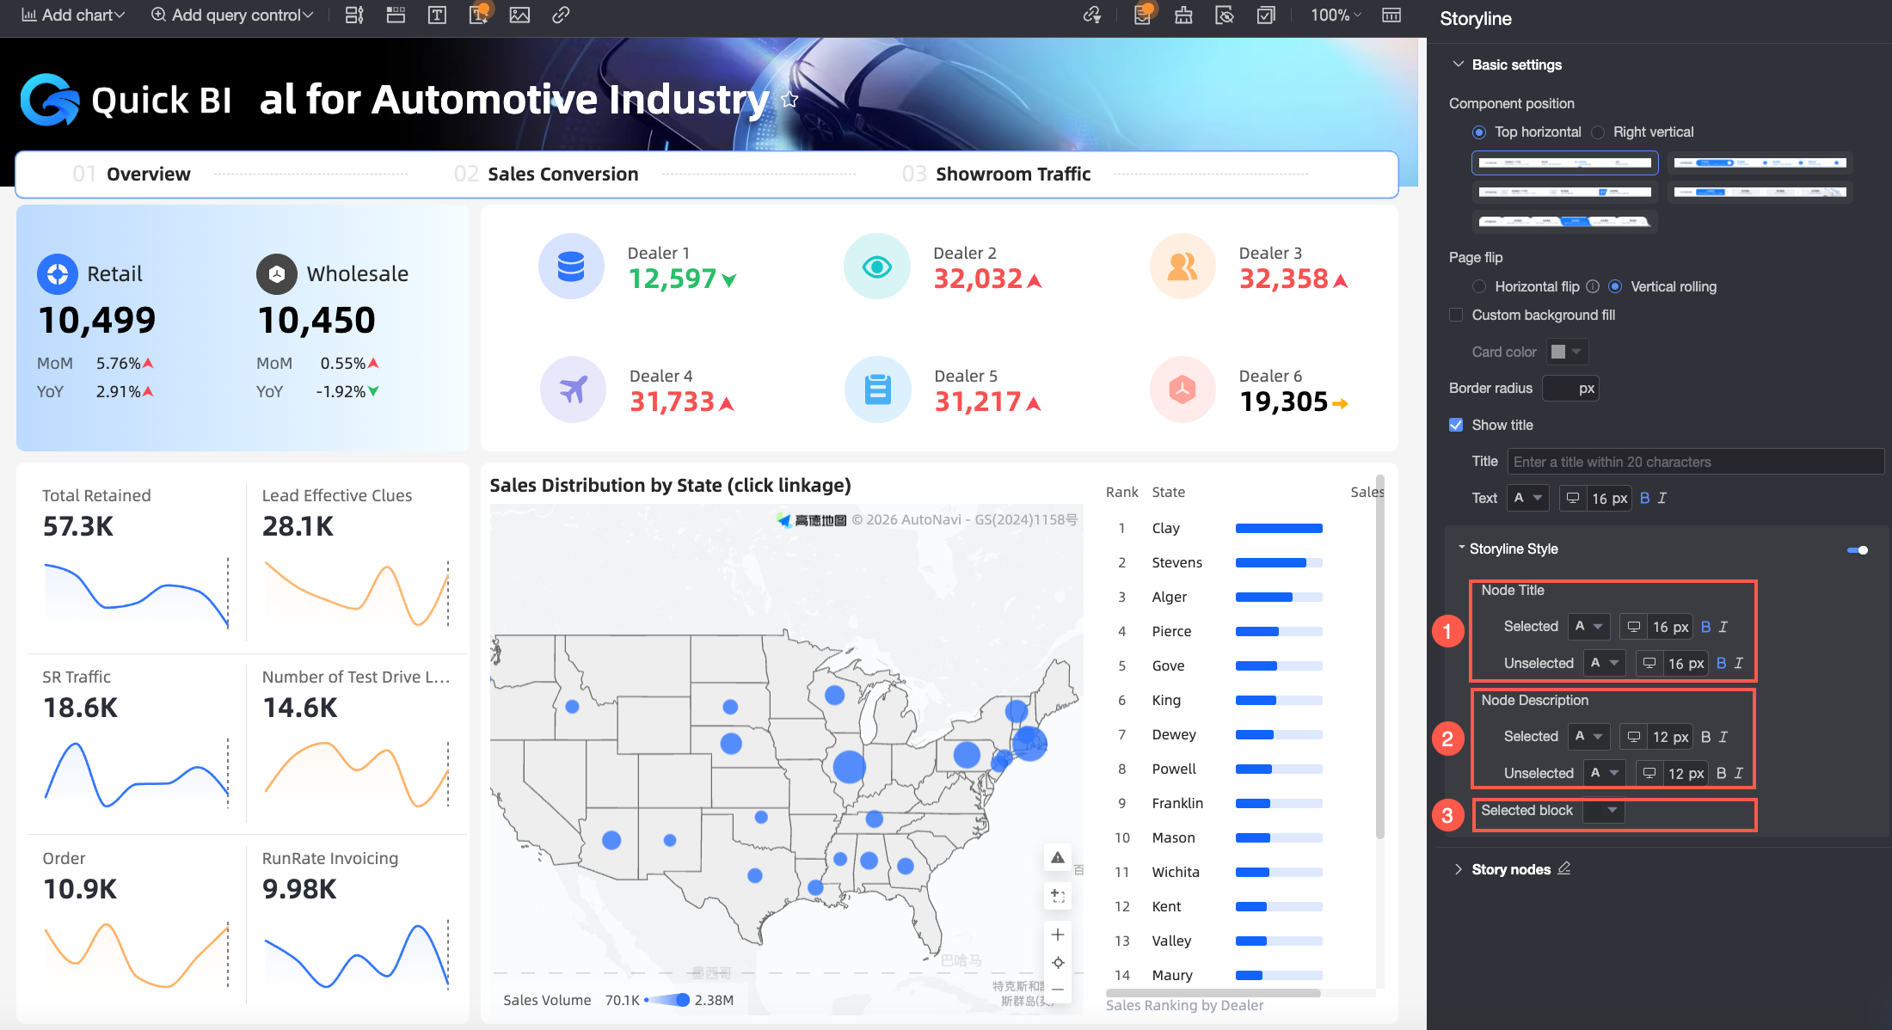Select Right vertical component position
Image resolution: width=1892 pixels, height=1030 pixels.
1599,132
